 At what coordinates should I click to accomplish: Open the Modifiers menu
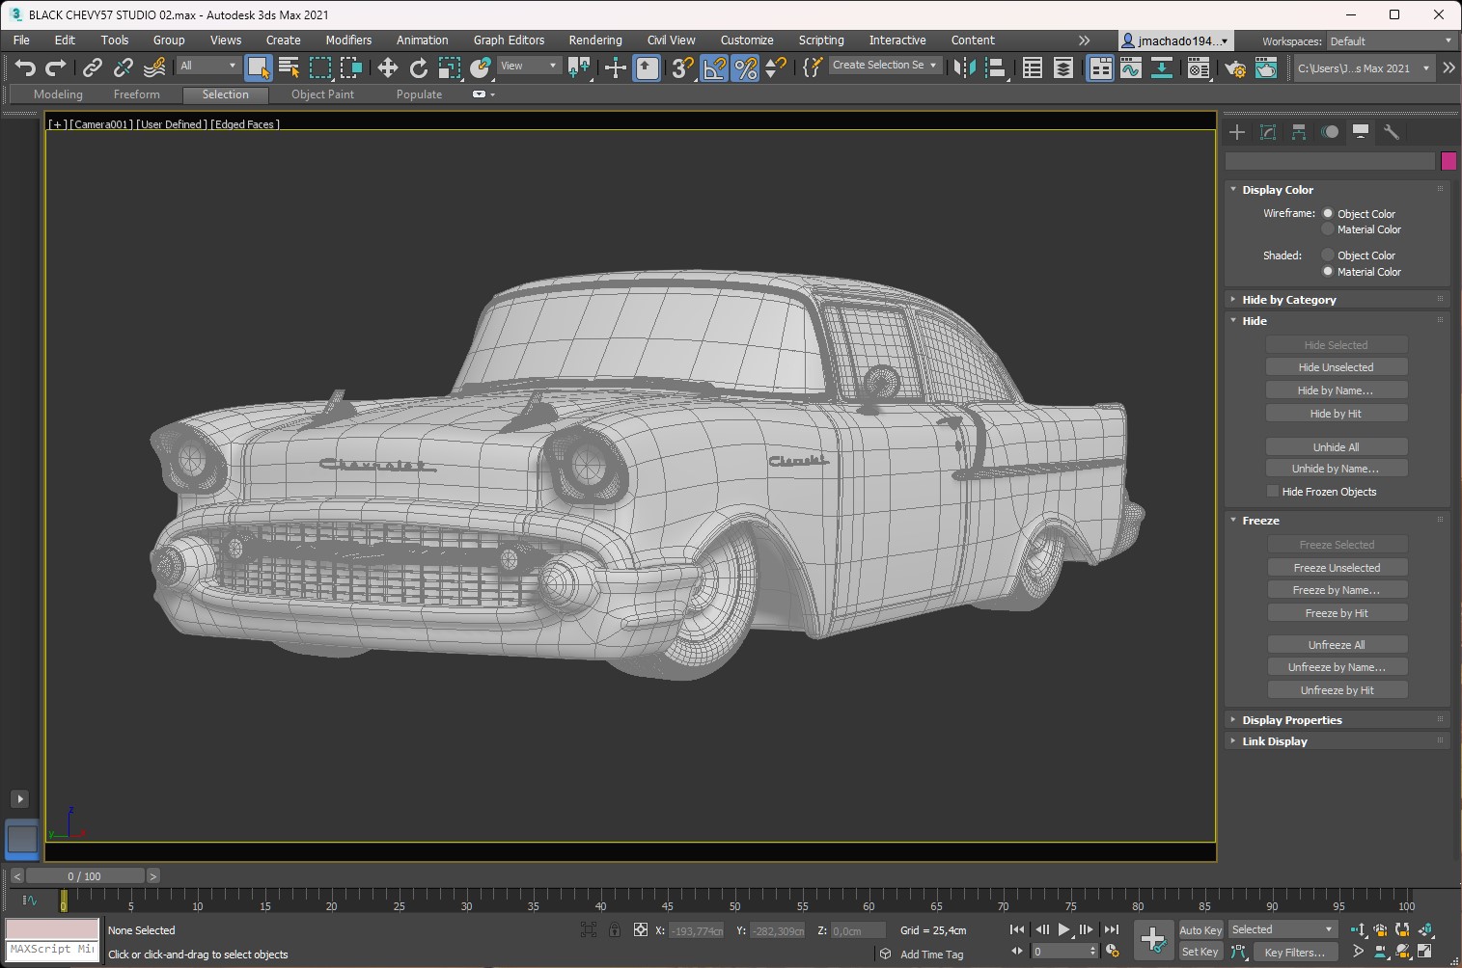pyautogui.click(x=348, y=40)
